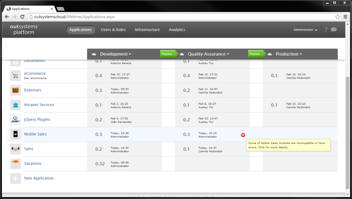Open the eCommerce shopping cart application icon
This screenshot has width=352, height=199.
[15, 76]
